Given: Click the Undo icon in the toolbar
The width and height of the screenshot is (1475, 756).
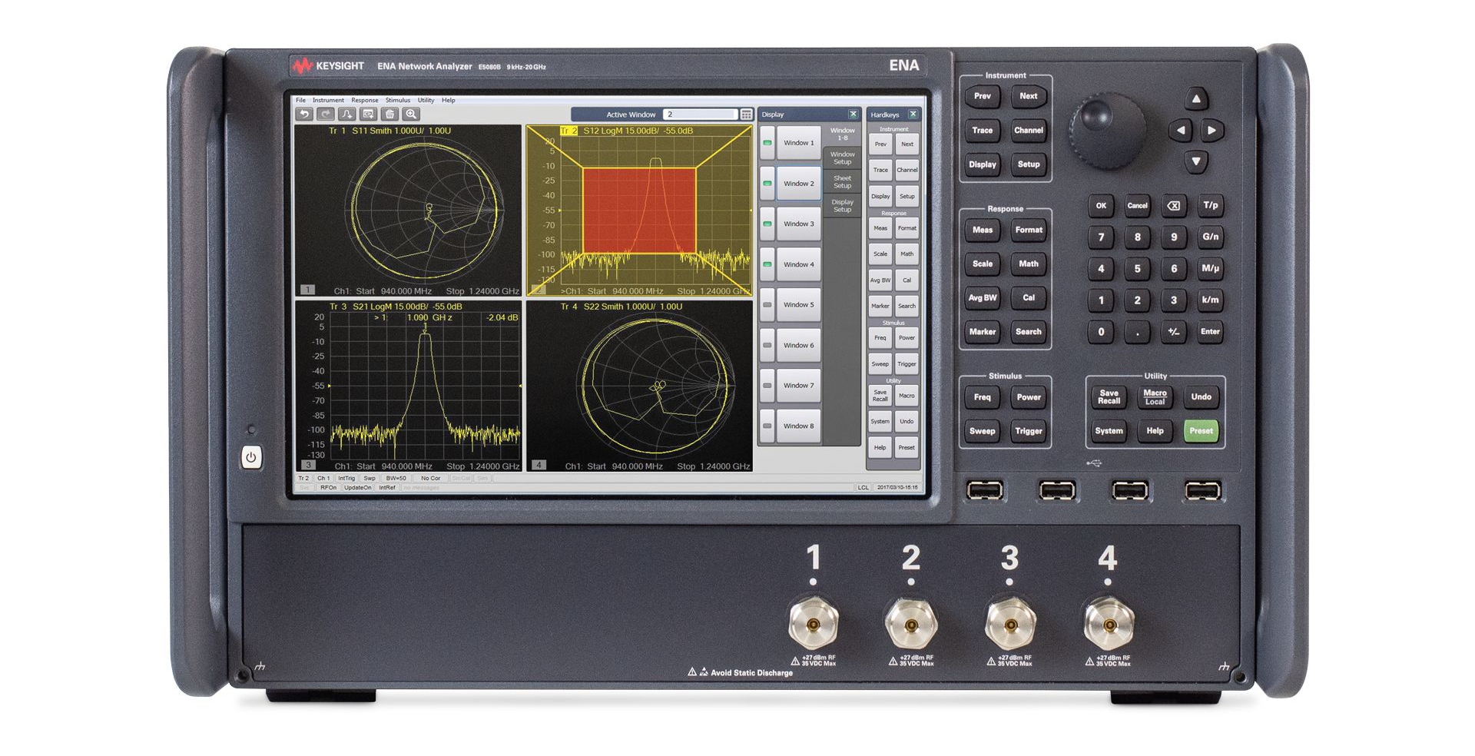Looking at the screenshot, I should (307, 114).
